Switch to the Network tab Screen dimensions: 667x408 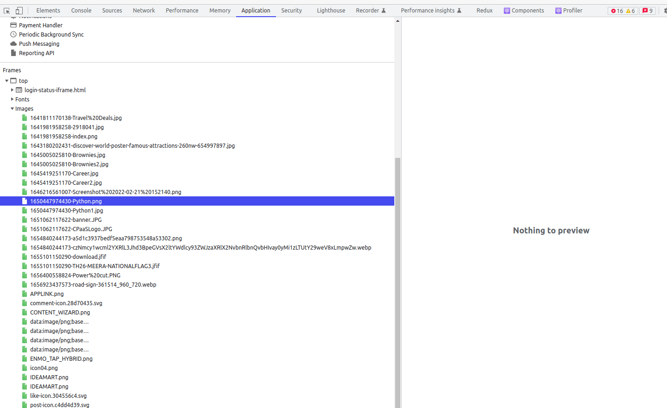144,10
